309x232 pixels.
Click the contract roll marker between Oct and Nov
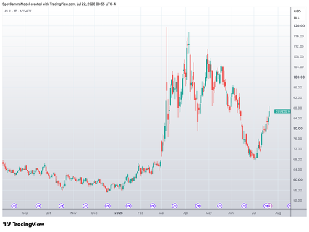(x=61, y=205)
